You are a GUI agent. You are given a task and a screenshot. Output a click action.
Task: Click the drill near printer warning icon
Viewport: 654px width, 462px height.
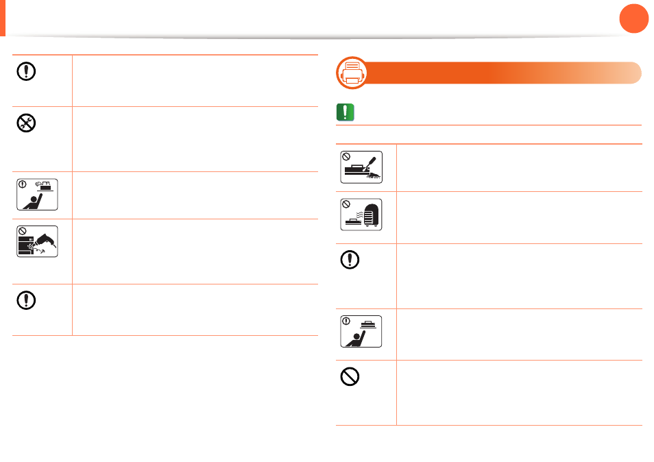(37, 241)
